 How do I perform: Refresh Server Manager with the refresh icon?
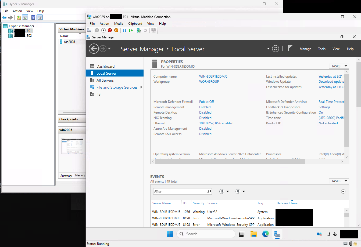click(275, 49)
